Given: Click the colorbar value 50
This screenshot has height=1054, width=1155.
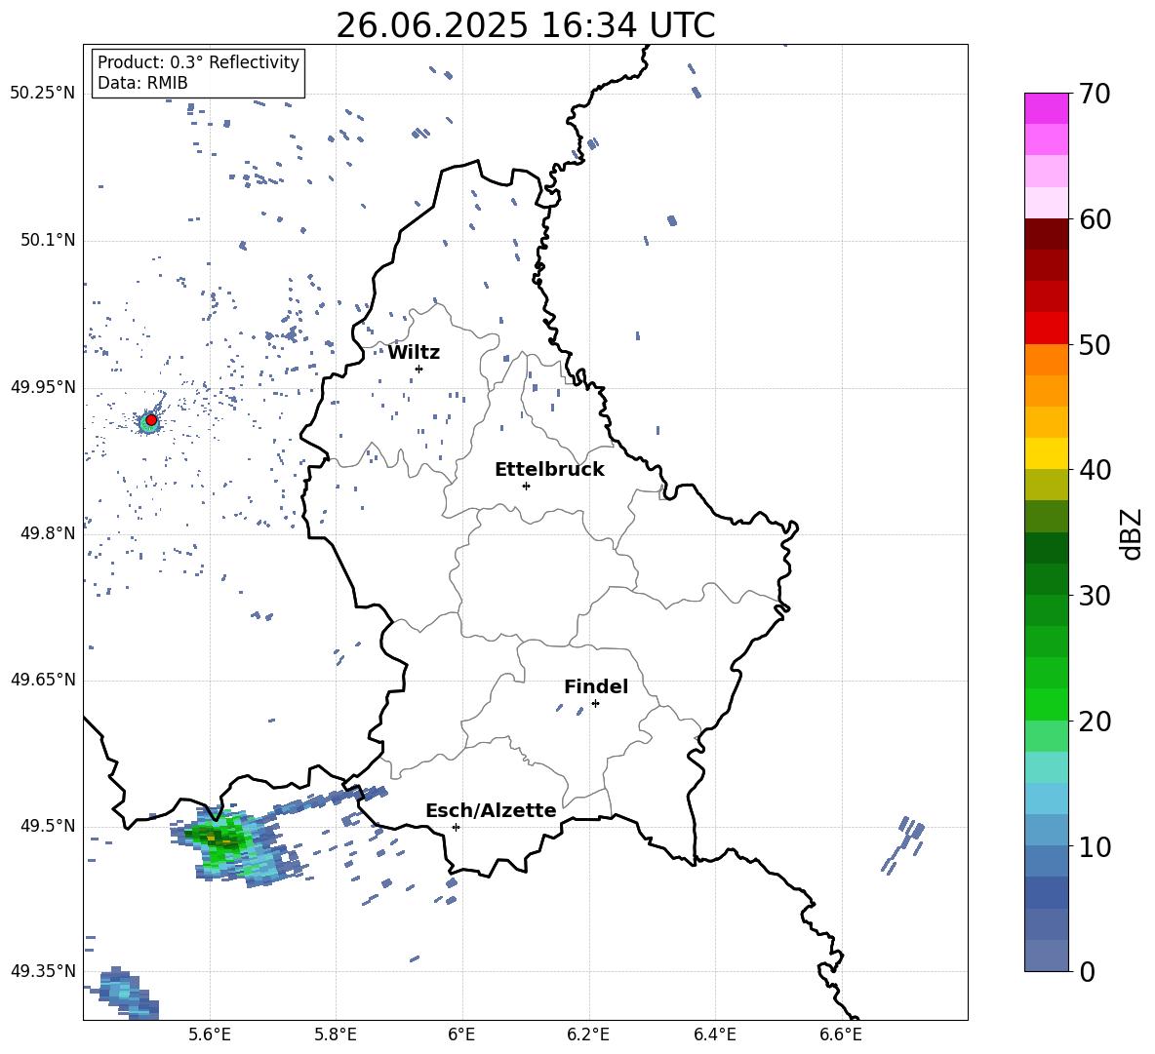Looking at the screenshot, I should click(1095, 344).
